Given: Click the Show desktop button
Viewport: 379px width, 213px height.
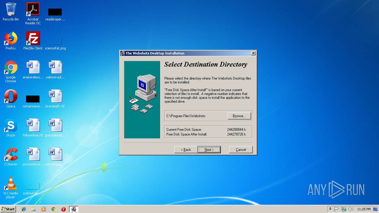Looking at the screenshot, I should (x=376, y=209).
